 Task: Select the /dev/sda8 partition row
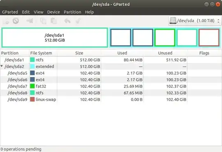pyautogui.click(x=111, y=93)
